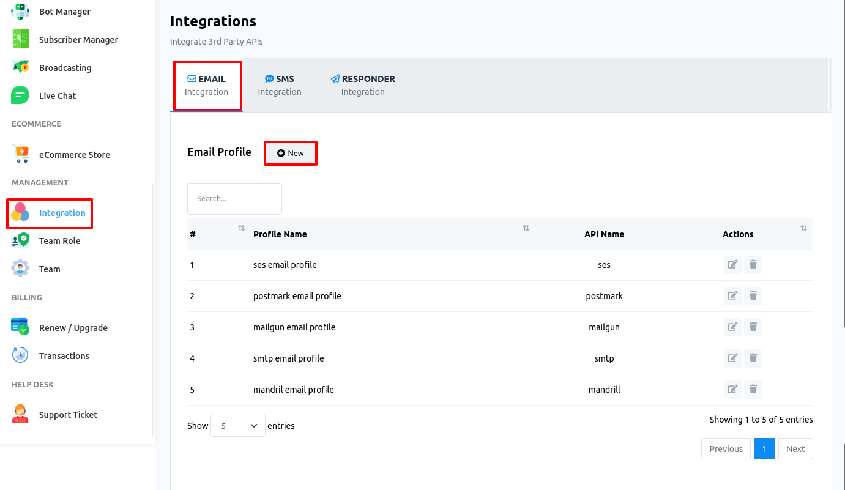
Task: Open Team Role shield icon
Action: pyautogui.click(x=20, y=240)
